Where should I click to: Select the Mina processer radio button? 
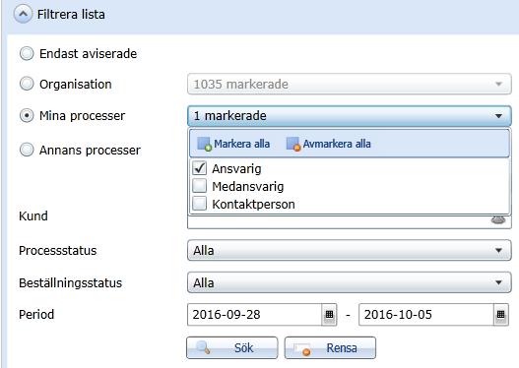pyautogui.click(x=27, y=116)
